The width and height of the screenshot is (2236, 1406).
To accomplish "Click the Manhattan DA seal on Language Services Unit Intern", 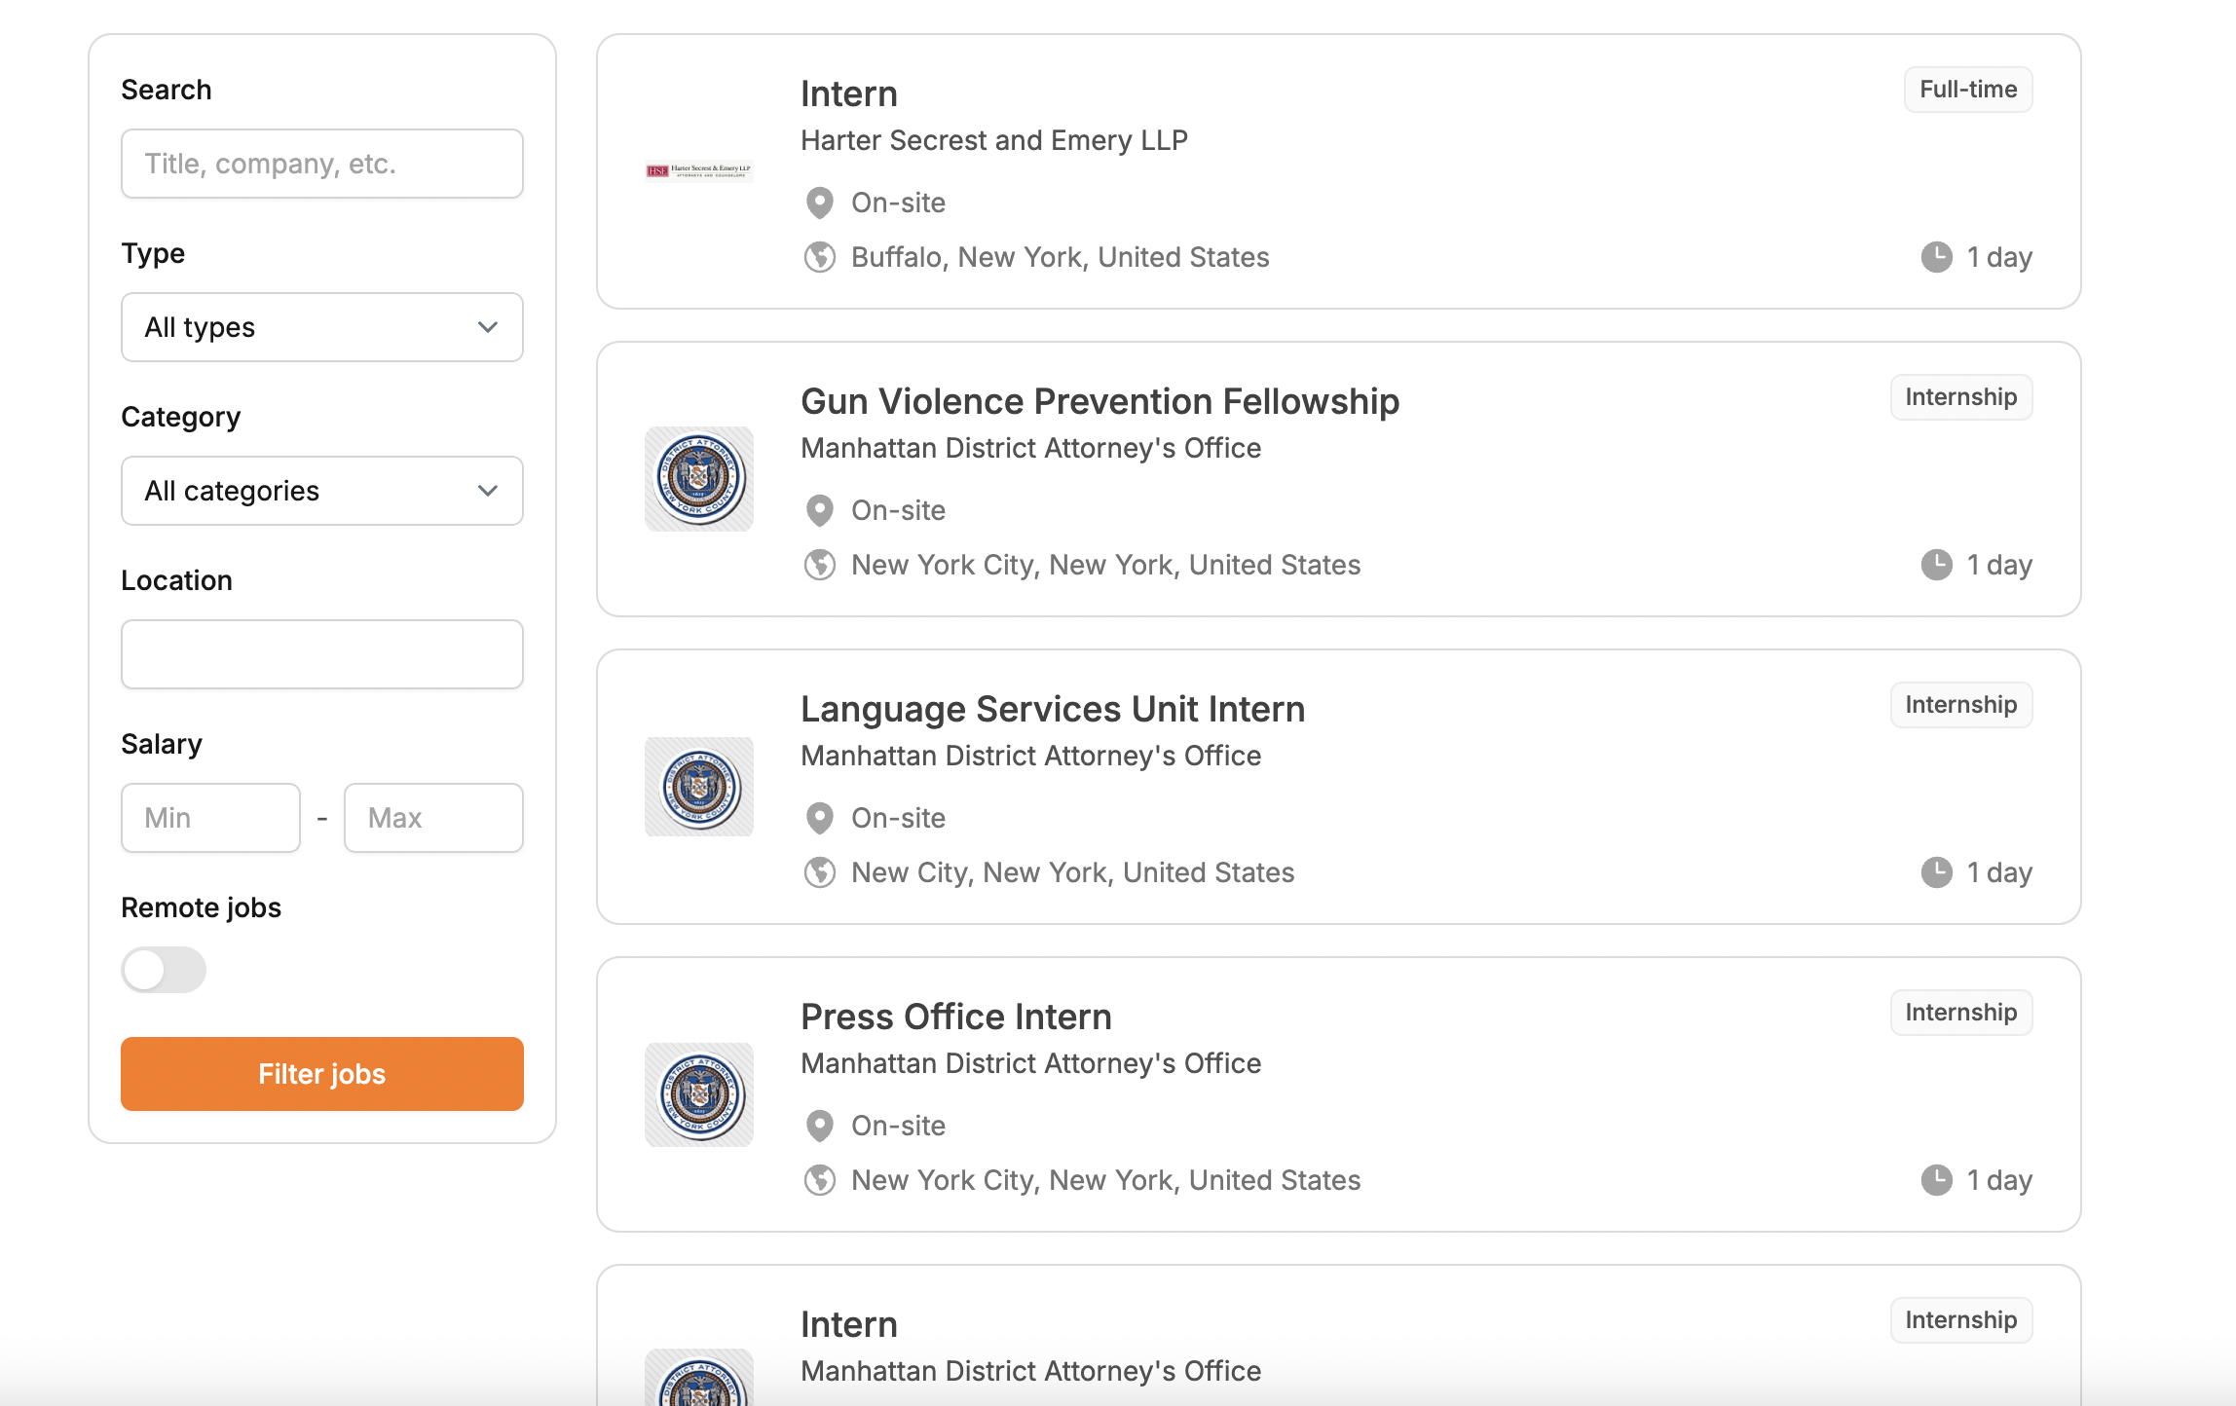I will point(698,787).
